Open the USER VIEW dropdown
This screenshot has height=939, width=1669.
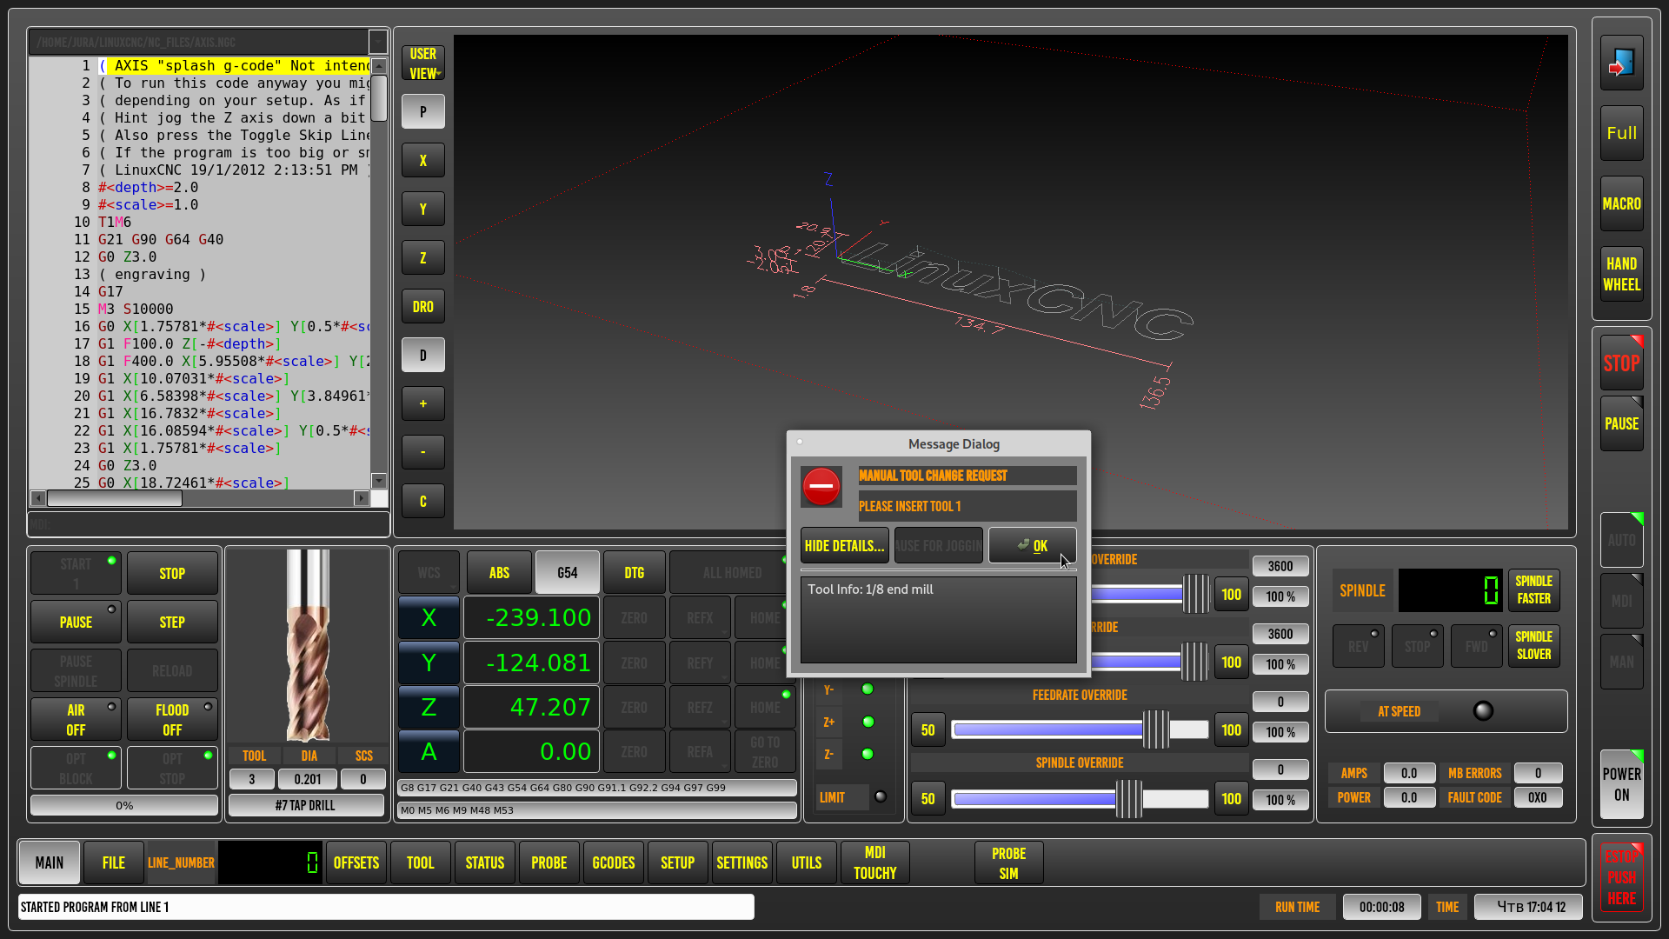tap(423, 63)
